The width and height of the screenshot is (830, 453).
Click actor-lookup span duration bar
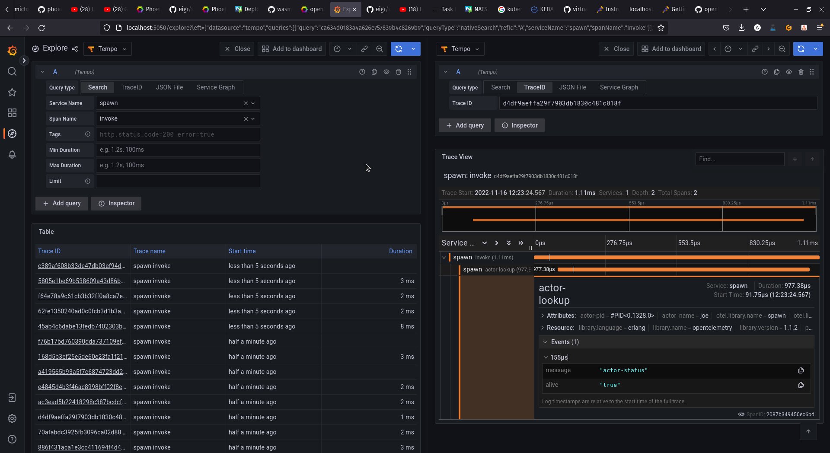tap(683, 270)
